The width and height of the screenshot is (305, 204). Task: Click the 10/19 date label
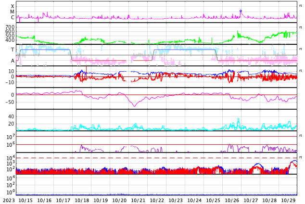[x=101, y=201]
